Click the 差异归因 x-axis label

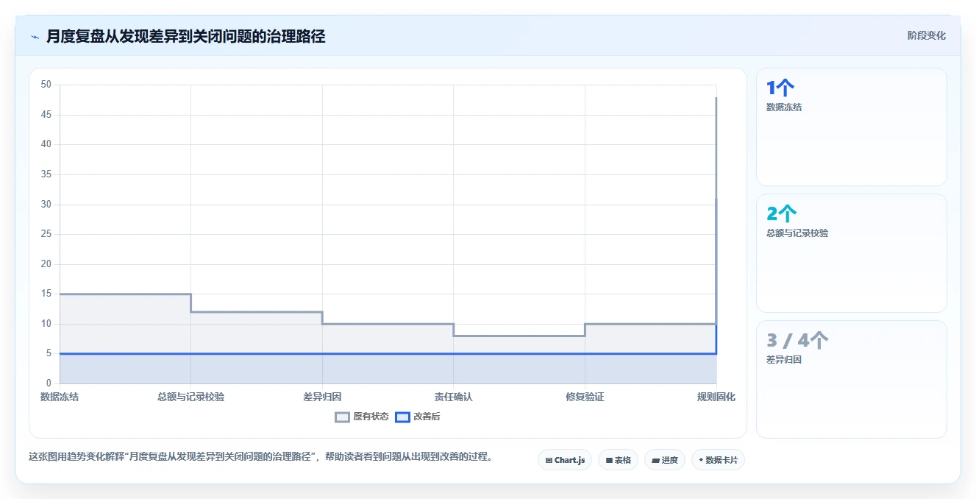[322, 397]
